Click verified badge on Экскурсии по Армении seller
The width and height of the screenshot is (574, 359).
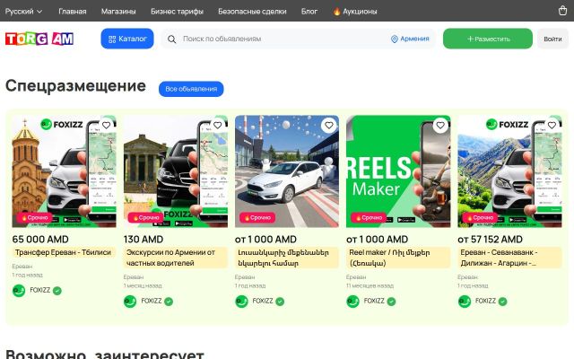(x=169, y=302)
